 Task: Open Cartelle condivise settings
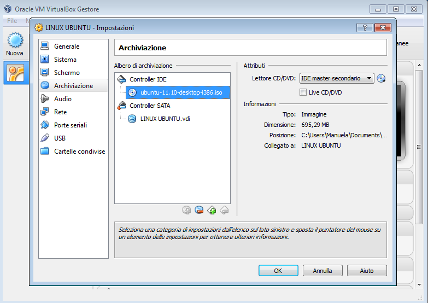pyautogui.click(x=73, y=151)
